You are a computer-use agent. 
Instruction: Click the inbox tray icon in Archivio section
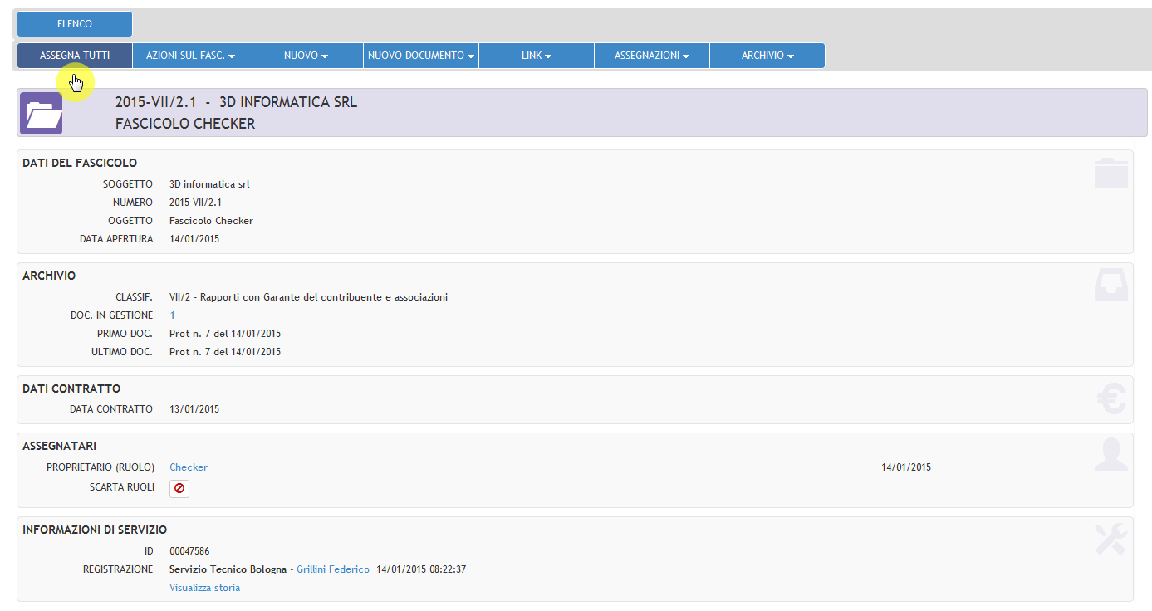(1110, 286)
